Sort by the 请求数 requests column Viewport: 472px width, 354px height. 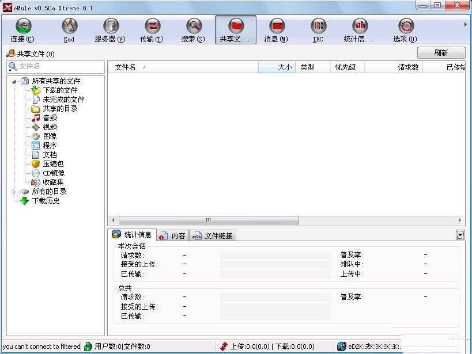394,67
